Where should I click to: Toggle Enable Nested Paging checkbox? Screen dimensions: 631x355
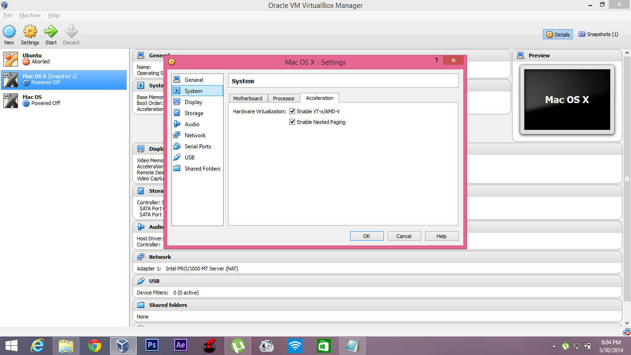pos(292,122)
